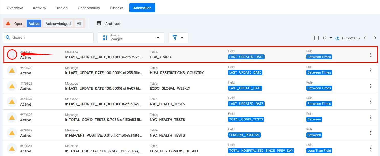Filter anomalies by Acknowledged status

click(58, 24)
